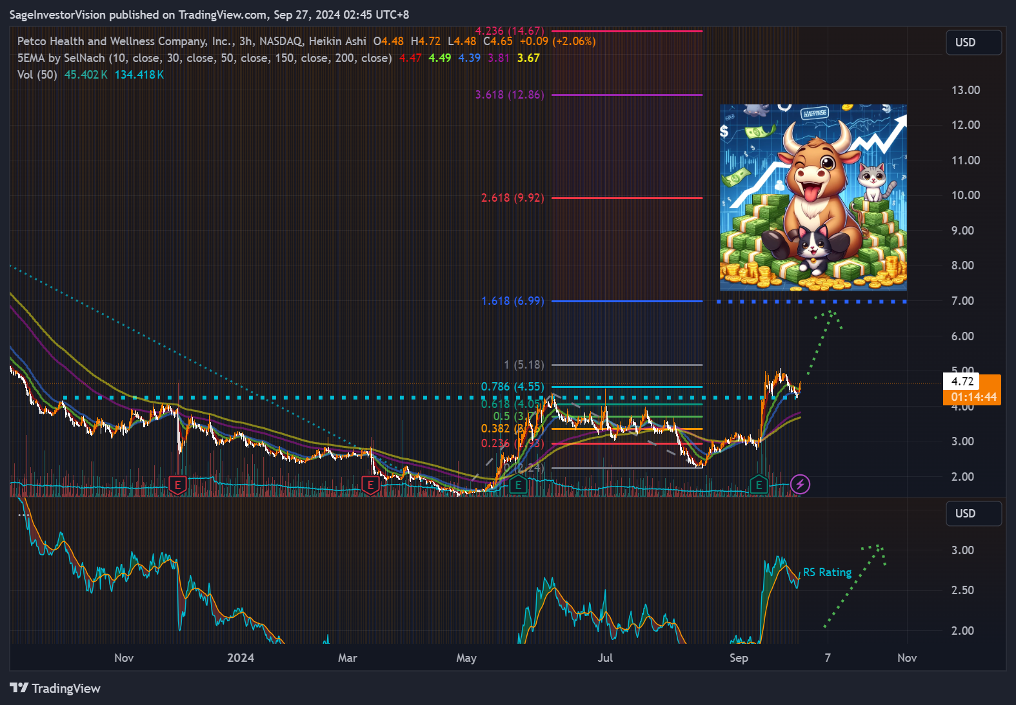Click the green E earnings marker near Sep

[759, 485]
